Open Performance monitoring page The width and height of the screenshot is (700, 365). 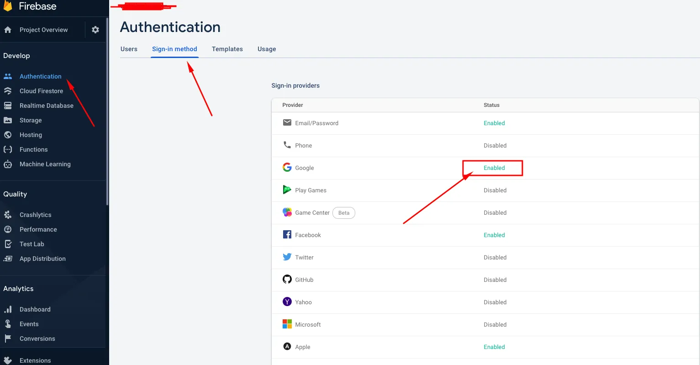point(38,229)
